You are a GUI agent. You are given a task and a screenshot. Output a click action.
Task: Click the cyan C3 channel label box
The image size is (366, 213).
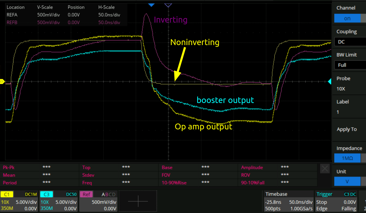click(46, 195)
